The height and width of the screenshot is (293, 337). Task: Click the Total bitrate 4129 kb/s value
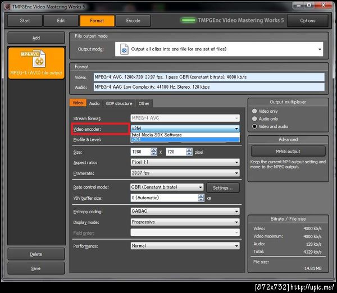[x=312, y=252]
